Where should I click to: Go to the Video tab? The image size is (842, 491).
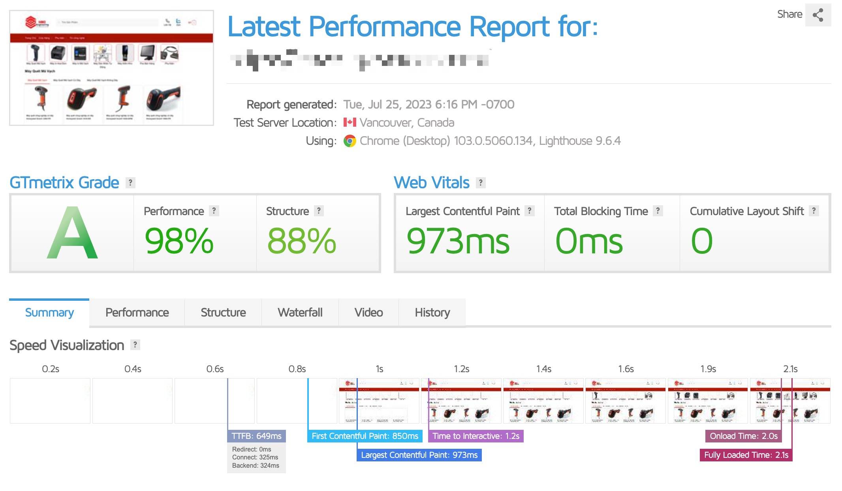pyautogui.click(x=368, y=313)
